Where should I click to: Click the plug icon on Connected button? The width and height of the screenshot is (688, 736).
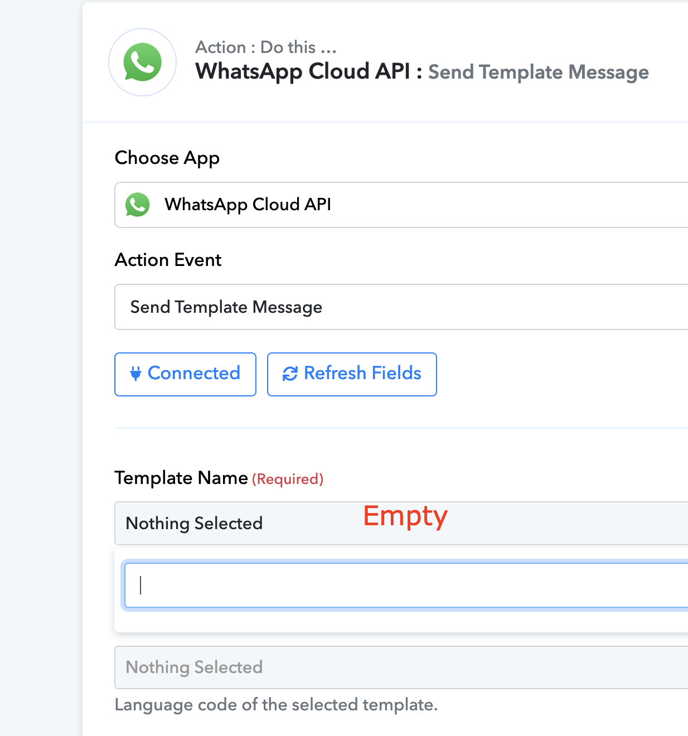click(x=135, y=373)
